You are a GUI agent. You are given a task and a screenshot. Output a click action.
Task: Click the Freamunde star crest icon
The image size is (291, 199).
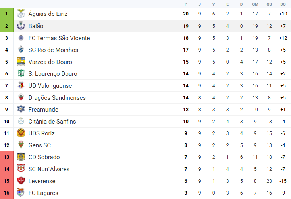(x=21, y=110)
